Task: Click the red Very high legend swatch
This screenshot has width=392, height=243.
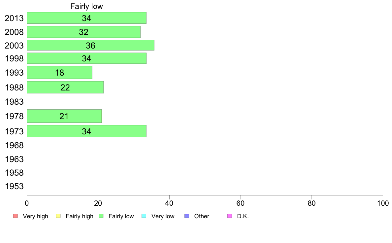Action: coord(16,216)
